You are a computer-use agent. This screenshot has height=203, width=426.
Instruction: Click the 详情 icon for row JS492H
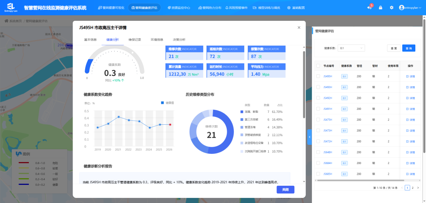pyautogui.click(x=407, y=98)
